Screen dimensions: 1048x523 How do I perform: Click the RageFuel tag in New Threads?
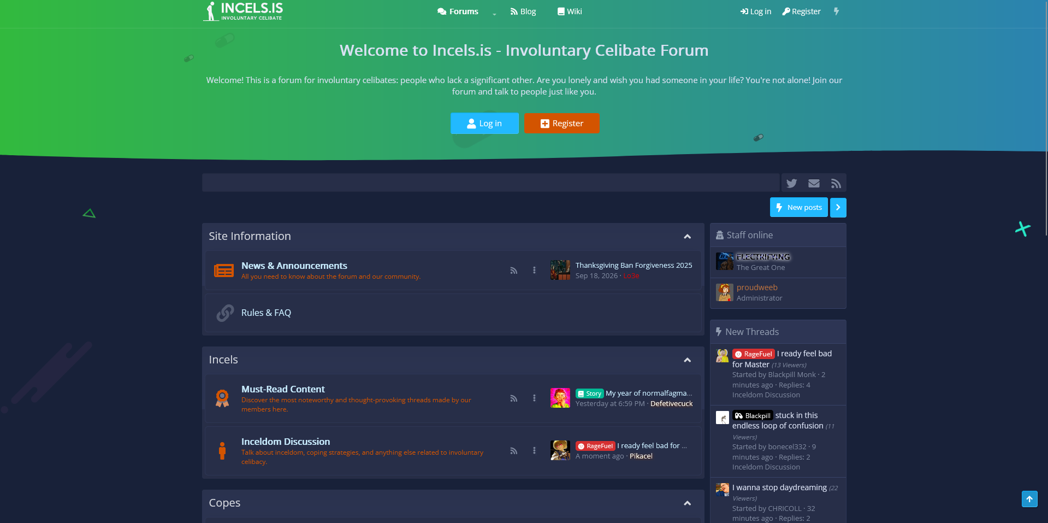coord(754,354)
